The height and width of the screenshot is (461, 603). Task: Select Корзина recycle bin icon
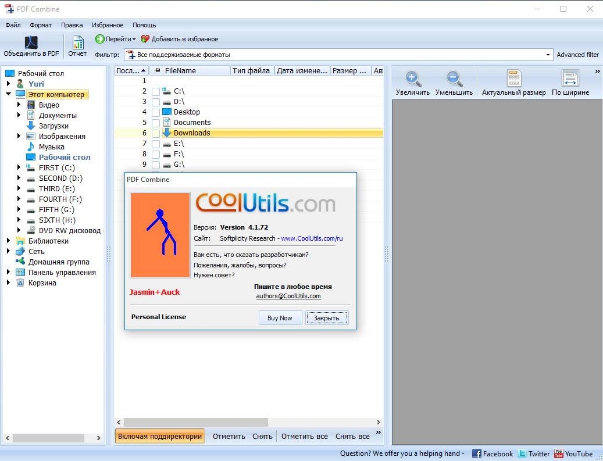(20, 283)
